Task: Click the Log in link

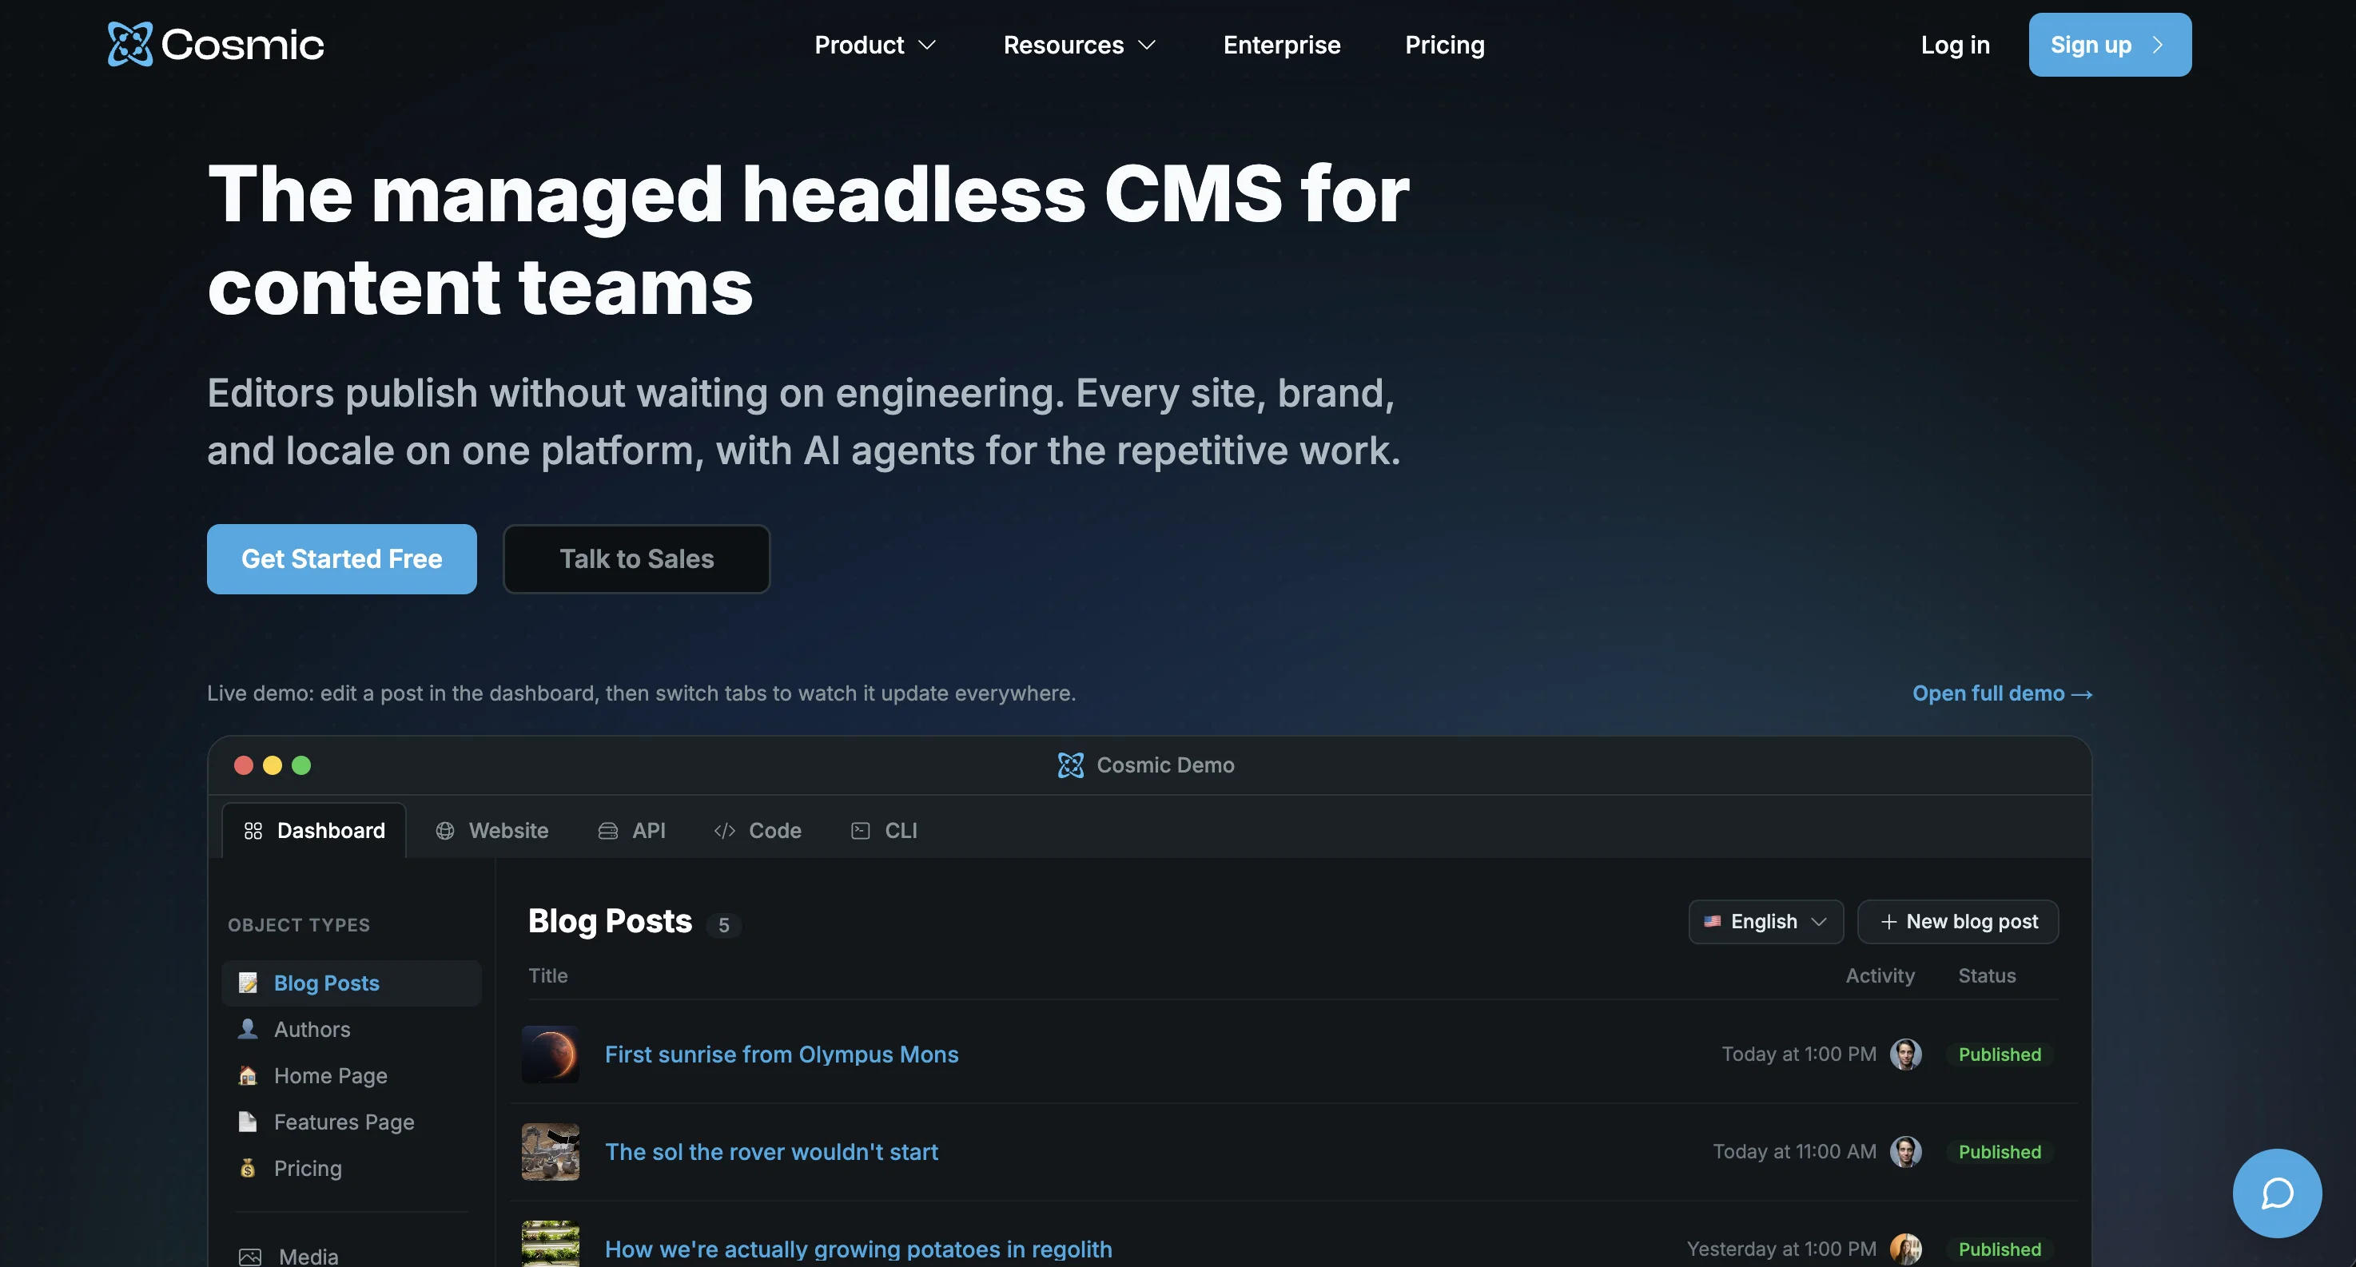Action: [1955, 45]
